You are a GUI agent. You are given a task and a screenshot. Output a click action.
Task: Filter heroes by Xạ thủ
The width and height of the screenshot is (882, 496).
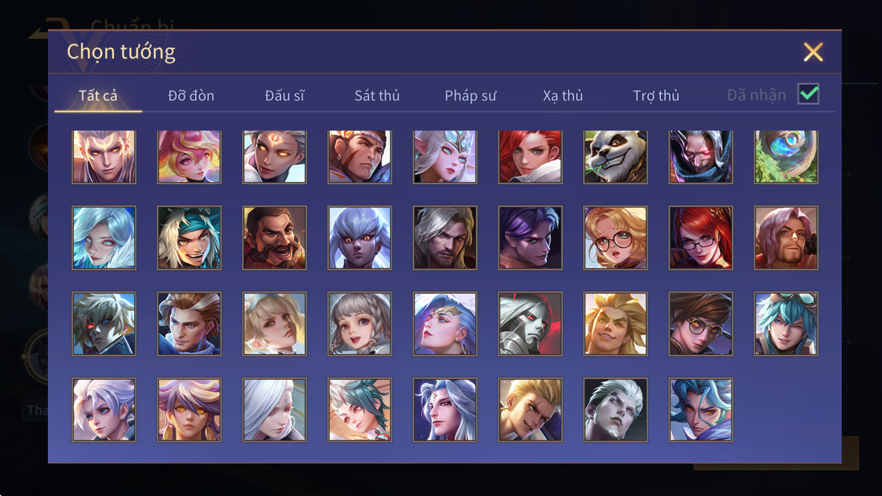563,95
